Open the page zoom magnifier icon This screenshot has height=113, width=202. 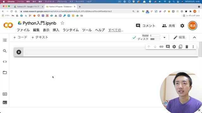click(x=134, y=11)
